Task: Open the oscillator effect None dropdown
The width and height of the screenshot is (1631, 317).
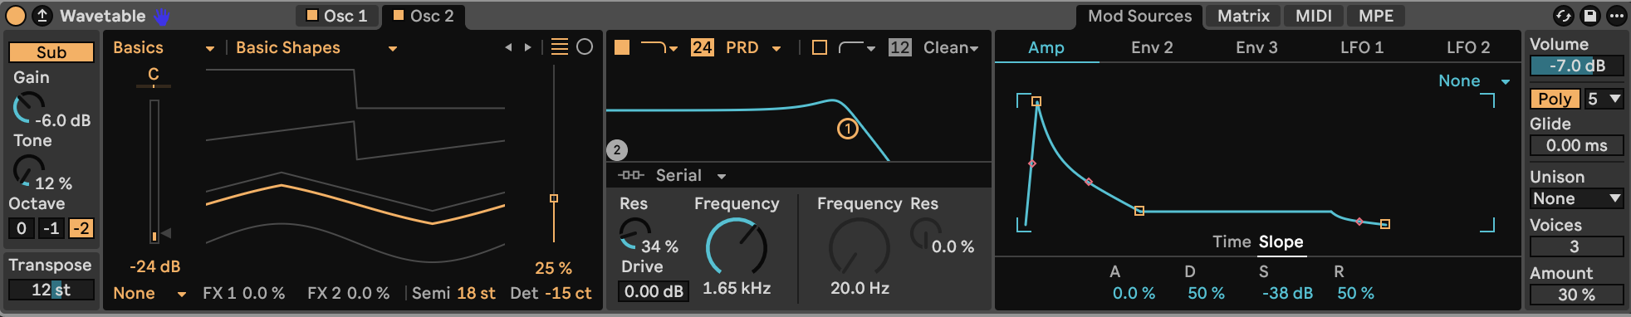Action: pos(149,293)
